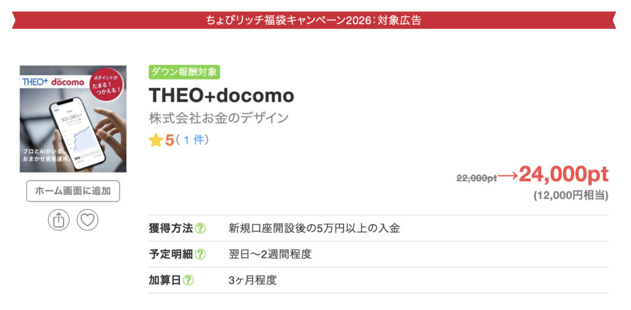631x310 pixels.
Task: Click the yellow star rating icon
Action: (156, 141)
